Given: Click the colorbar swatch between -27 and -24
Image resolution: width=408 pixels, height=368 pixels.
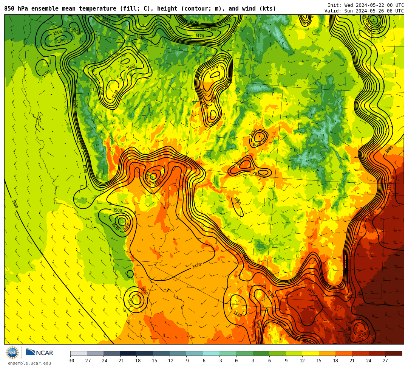Looking at the screenshot, I should (95, 353).
